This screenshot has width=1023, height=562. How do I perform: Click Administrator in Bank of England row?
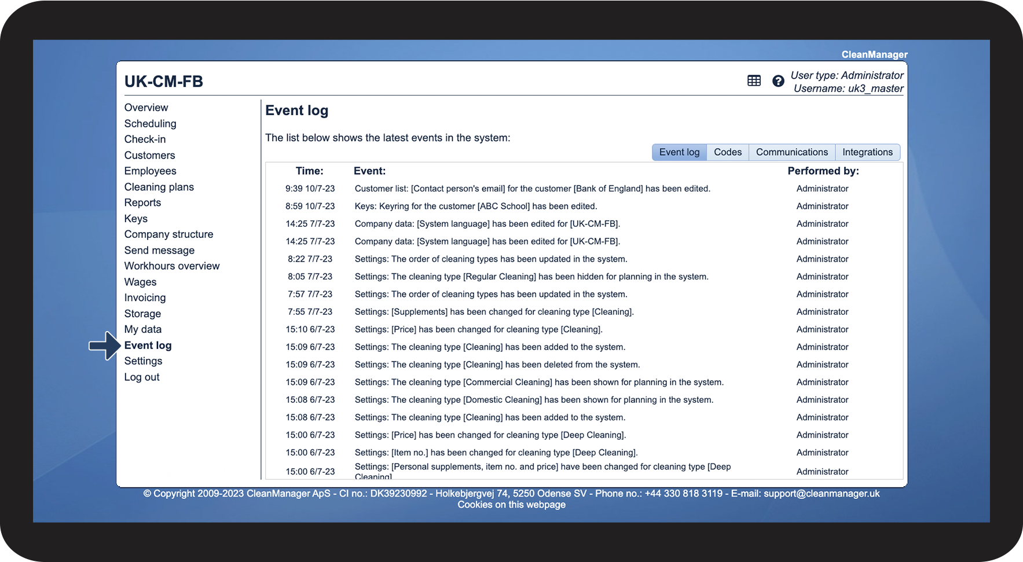pyautogui.click(x=822, y=189)
